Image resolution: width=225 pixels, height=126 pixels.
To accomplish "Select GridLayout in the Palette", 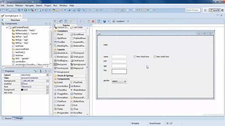I will (x=77, y=57).
